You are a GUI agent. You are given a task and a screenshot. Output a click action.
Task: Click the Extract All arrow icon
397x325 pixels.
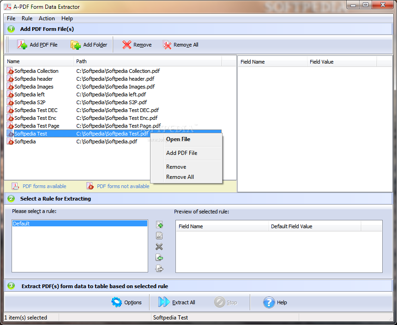click(x=164, y=302)
